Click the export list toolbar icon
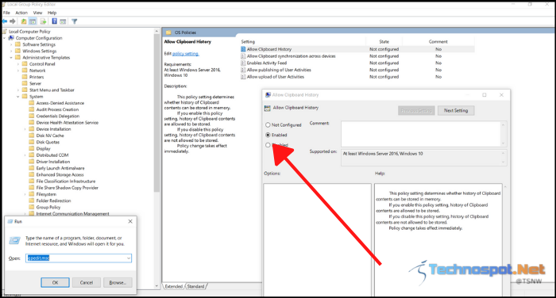 [43, 21]
